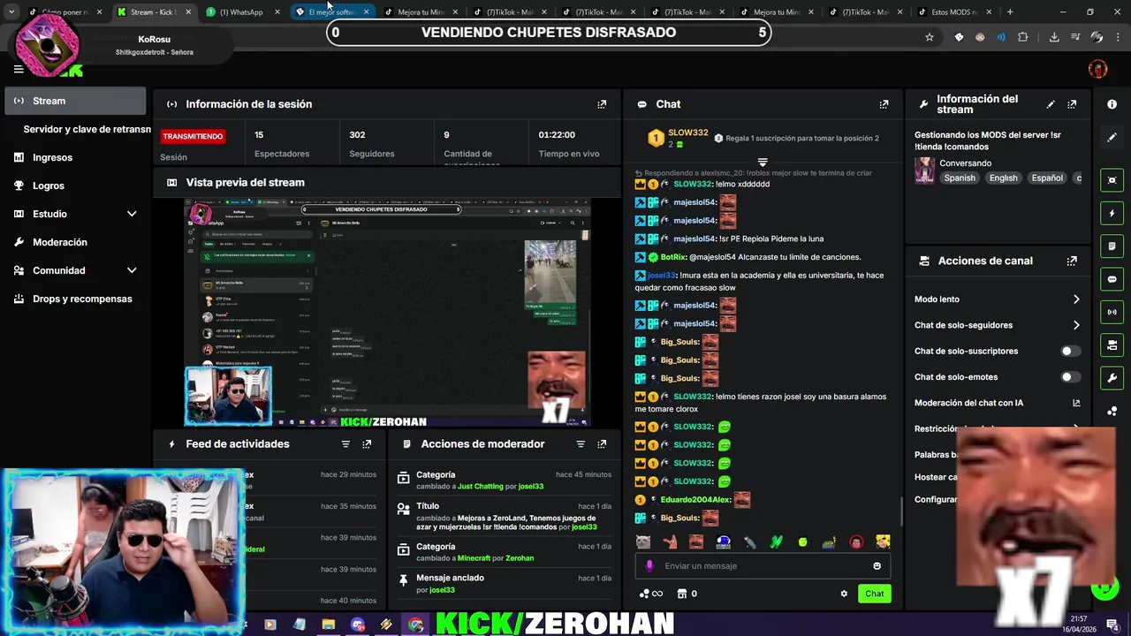Select the Spanish language tag
Screen dimensions: 1131x636
pos(960,178)
